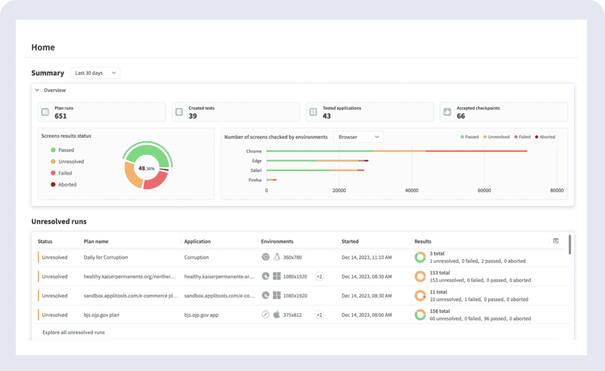605x371 pixels.
Task: Open the Browser environment dropdown
Action: click(x=359, y=137)
